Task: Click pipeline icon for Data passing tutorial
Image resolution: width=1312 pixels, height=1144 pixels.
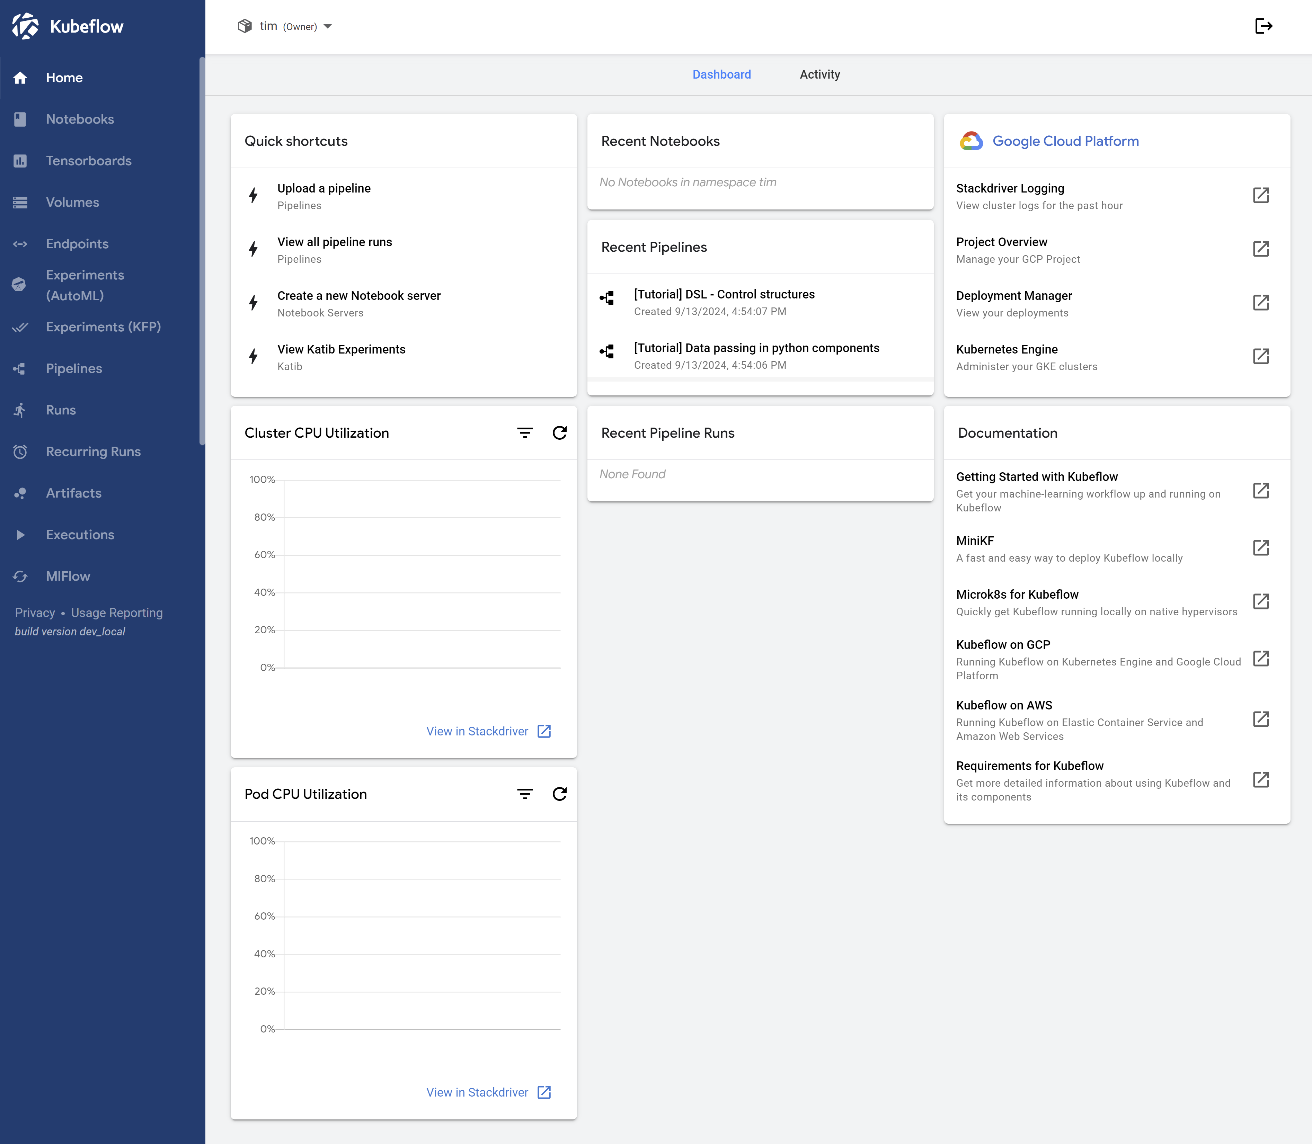Action: (x=607, y=352)
